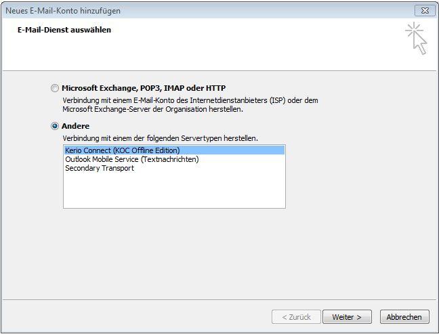
Task: Click the bold "Andere" option label
Action: (75, 126)
